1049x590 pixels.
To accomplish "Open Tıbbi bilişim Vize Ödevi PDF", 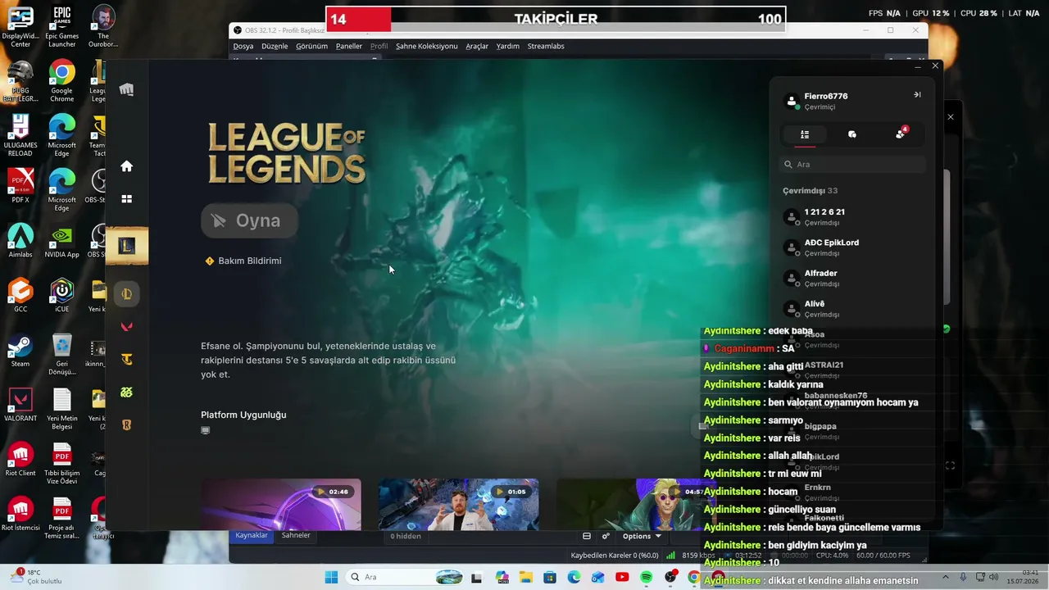I will click(61, 465).
